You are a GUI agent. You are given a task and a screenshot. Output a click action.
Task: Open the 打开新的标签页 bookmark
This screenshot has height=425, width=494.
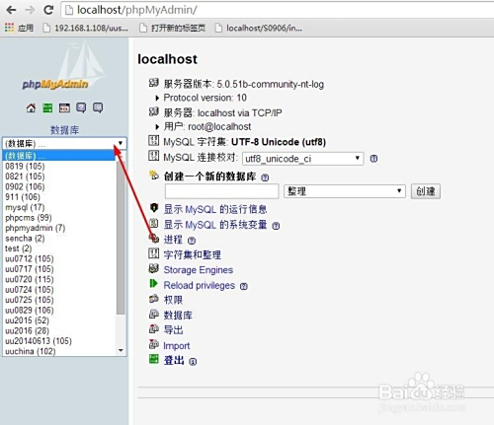[x=172, y=28]
